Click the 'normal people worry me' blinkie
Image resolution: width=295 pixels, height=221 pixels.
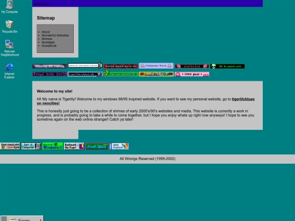121,66
